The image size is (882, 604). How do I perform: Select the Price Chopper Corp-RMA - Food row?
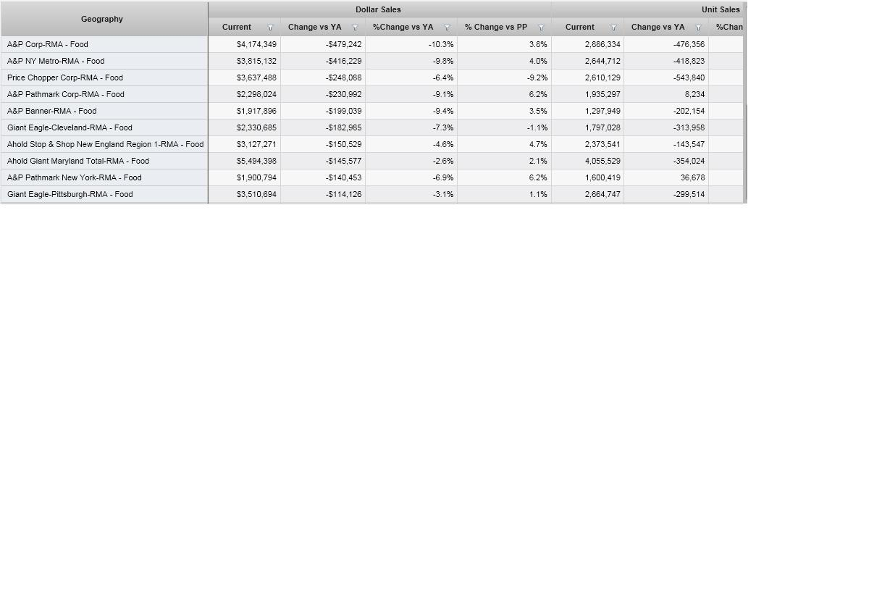(65, 77)
